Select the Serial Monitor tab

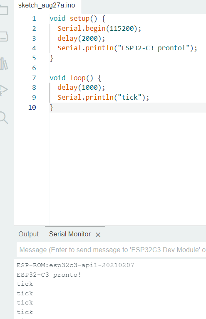tap(69, 234)
